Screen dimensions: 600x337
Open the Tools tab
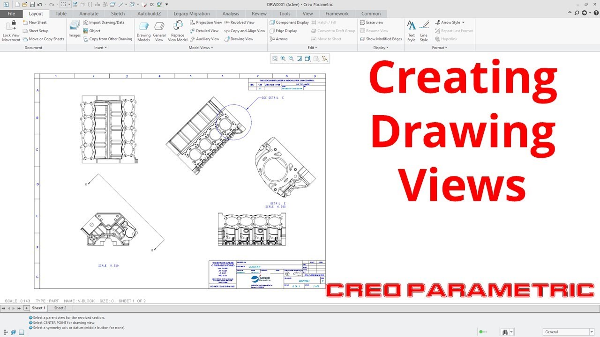coord(285,14)
